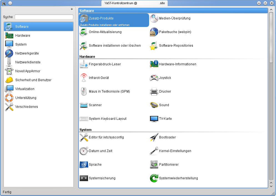This screenshot has height=196, width=276.
Task: Select Virtualization category
Action: coord(39,89)
